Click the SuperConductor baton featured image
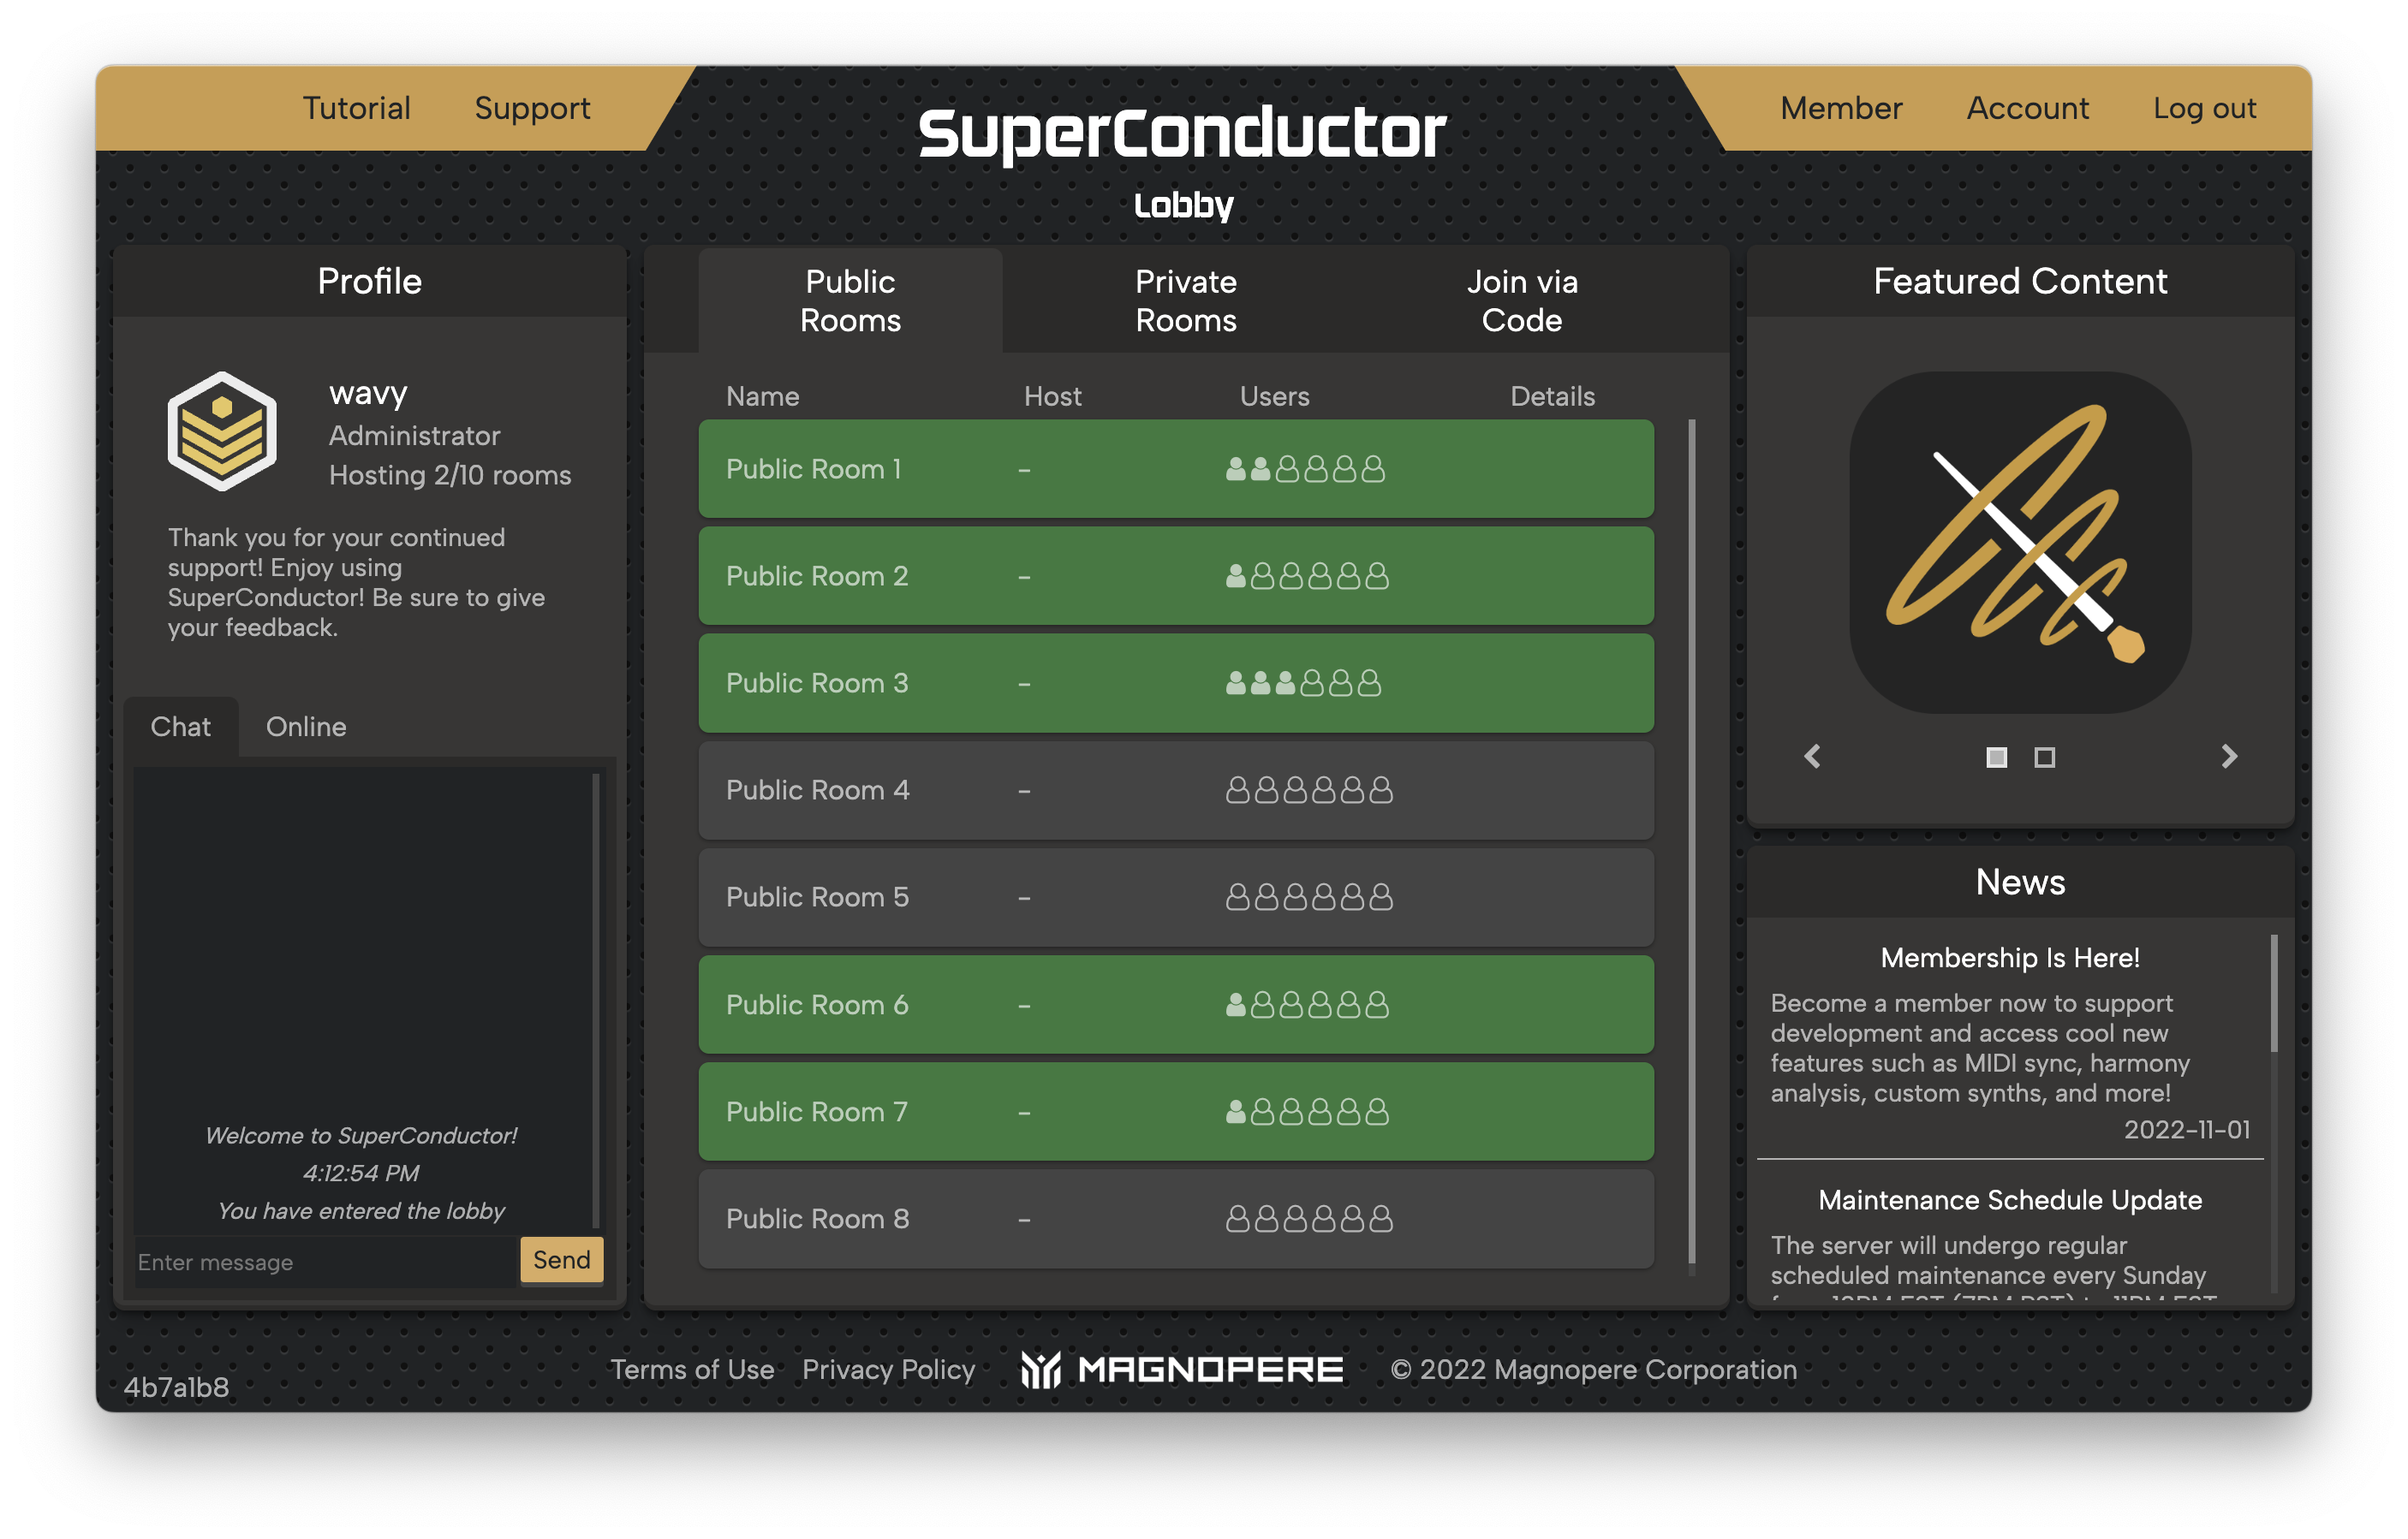 click(2020, 542)
